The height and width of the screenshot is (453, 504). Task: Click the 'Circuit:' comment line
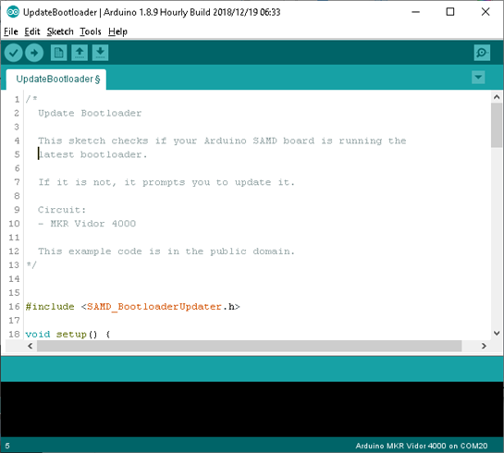62,210
